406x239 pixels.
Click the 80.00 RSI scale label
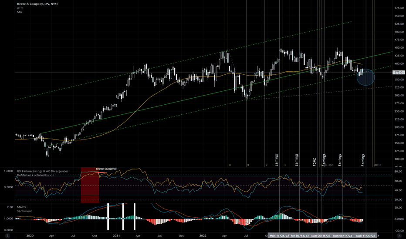click(398, 171)
